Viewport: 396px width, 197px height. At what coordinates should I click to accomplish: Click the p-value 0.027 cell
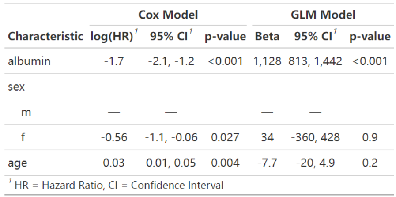[x=225, y=138]
